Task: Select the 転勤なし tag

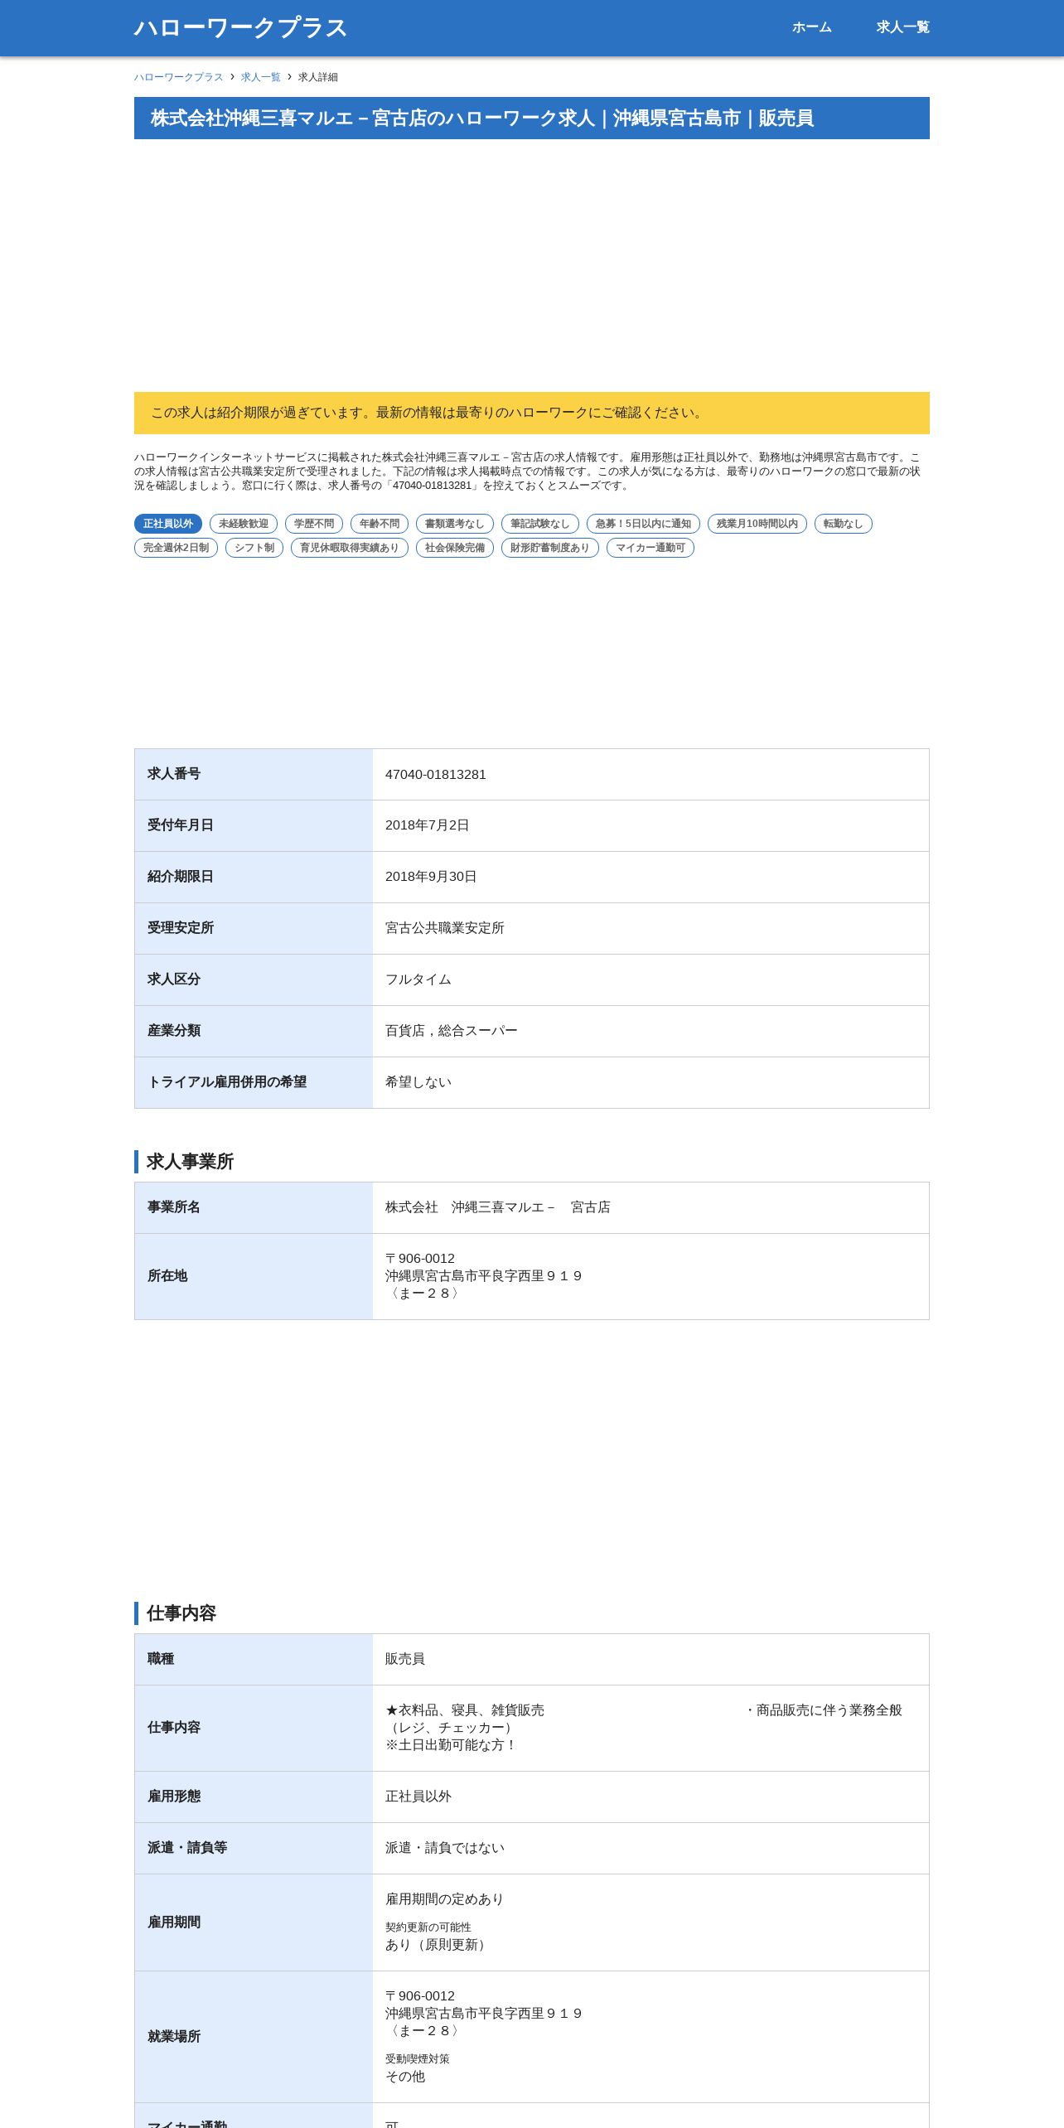Action: [x=844, y=524]
